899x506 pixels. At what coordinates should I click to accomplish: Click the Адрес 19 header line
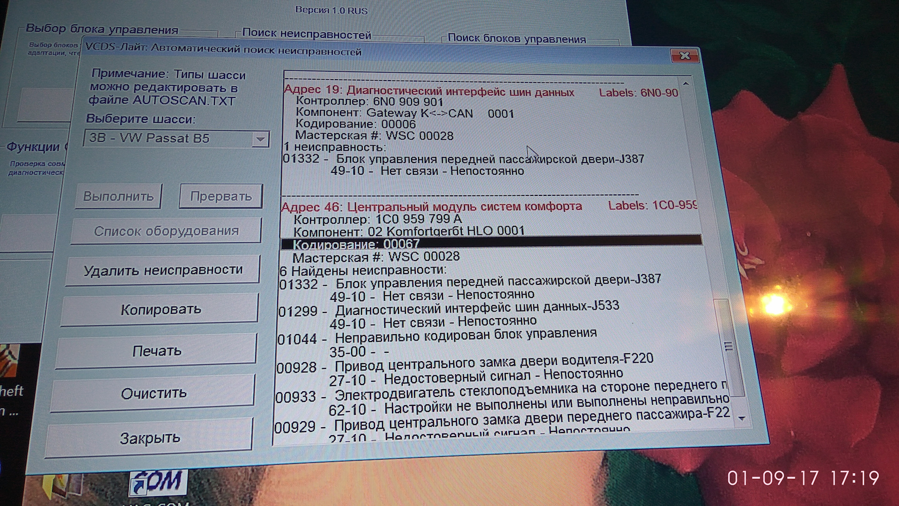(x=428, y=91)
